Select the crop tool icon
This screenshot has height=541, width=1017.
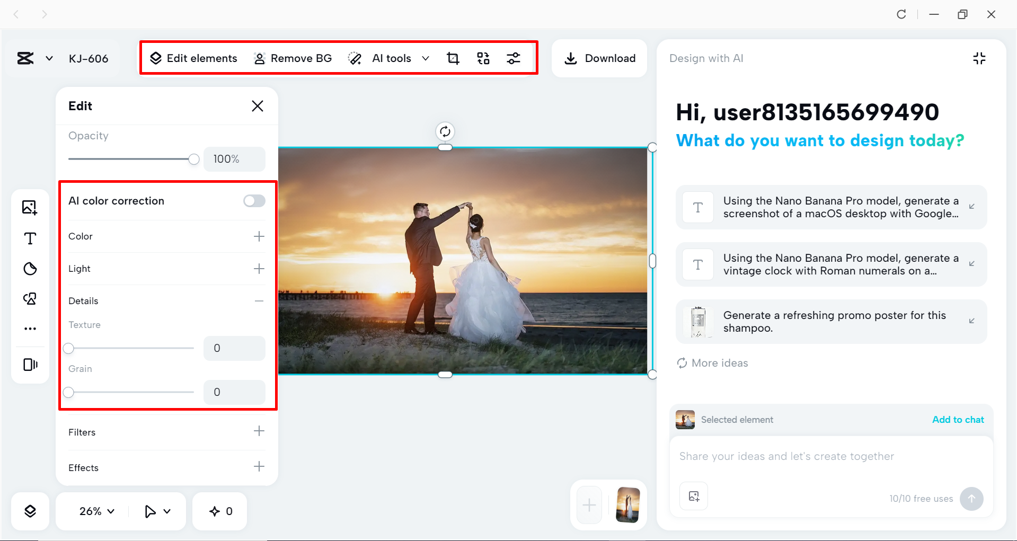[x=453, y=58]
